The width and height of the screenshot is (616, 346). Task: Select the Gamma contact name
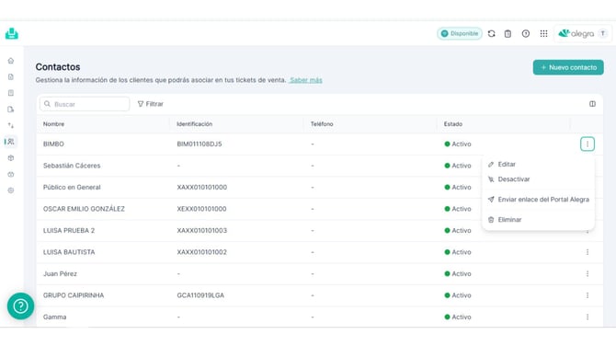point(54,317)
